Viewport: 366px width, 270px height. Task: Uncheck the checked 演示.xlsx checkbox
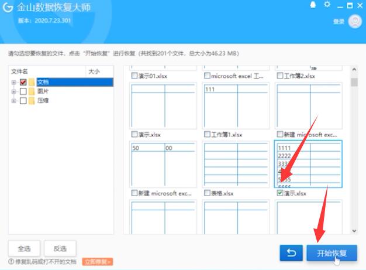[280, 193]
